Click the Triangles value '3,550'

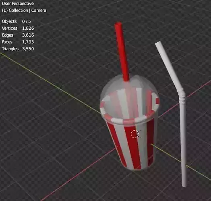click(x=28, y=49)
